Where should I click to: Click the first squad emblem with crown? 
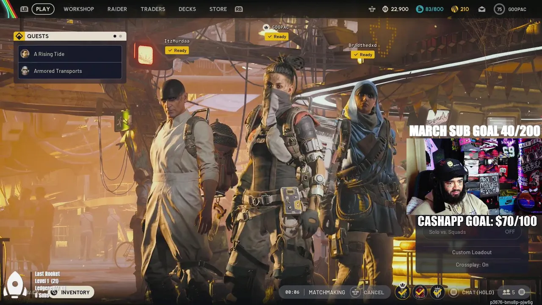point(402,291)
